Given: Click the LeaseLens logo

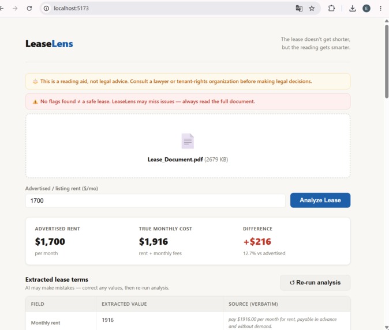Looking at the screenshot, I should click(x=49, y=44).
